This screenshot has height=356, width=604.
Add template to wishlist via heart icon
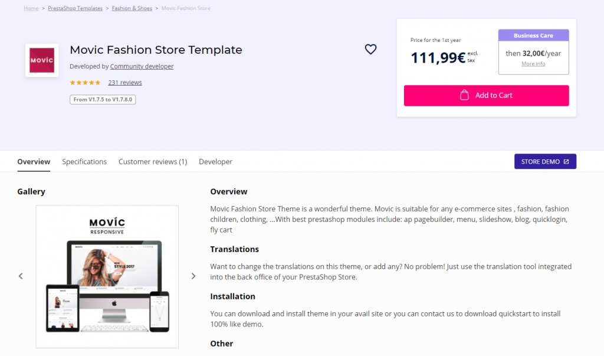(x=370, y=50)
